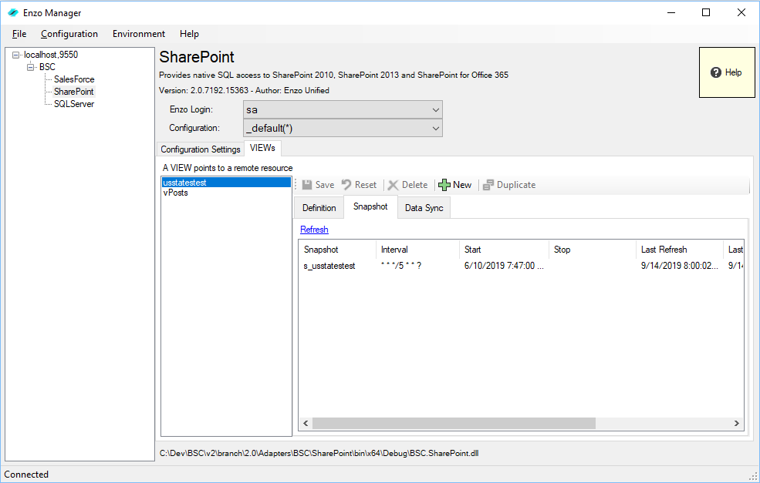Click the interval value * * */5 * * ?
Image resolution: width=760 pixels, height=483 pixels.
pyautogui.click(x=401, y=266)
